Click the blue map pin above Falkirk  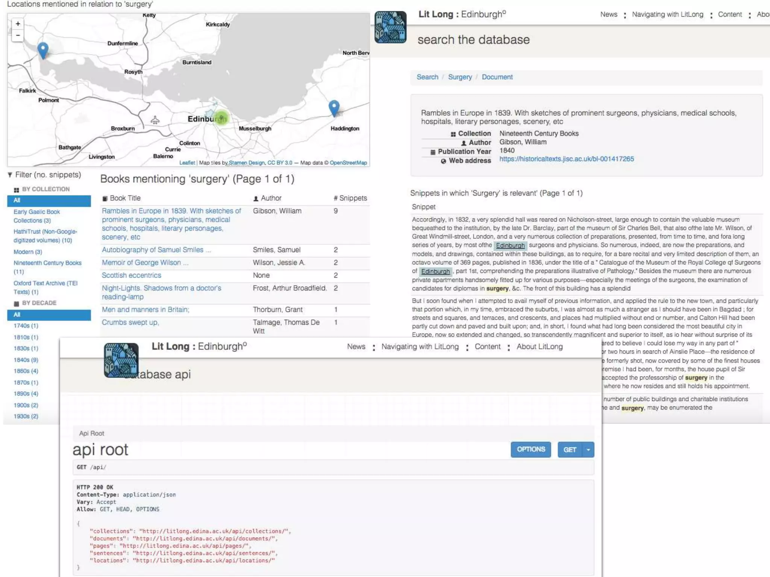43,50
